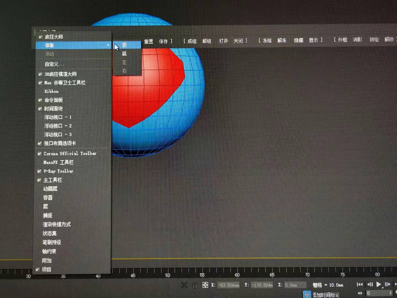Screen dimensions: 397x298
Task: Click the frame field spinner arrows
Action: [390, 293]
